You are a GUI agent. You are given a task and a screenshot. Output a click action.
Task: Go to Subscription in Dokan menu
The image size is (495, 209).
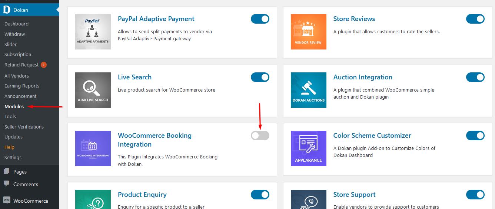18,54
